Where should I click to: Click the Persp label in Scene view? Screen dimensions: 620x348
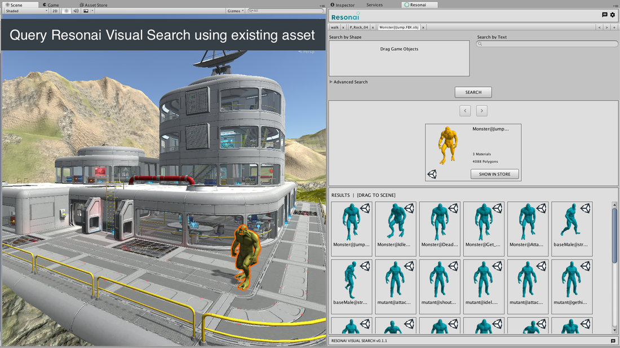coord(307,51)
